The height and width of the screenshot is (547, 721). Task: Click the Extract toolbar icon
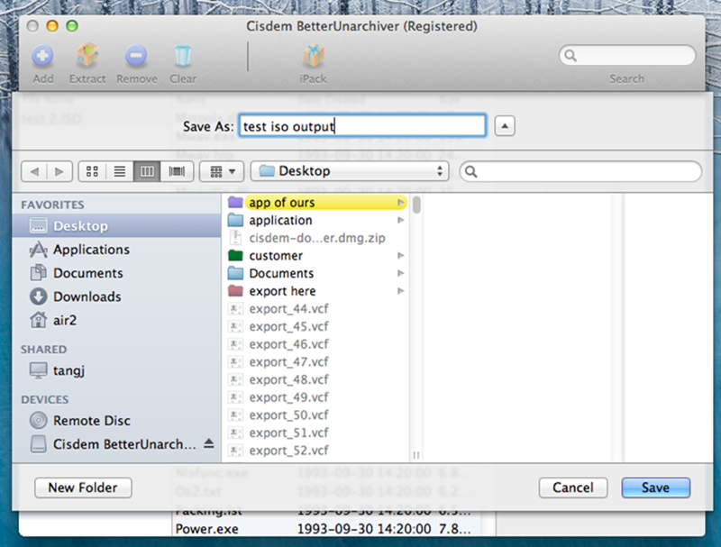click(87, 56)
